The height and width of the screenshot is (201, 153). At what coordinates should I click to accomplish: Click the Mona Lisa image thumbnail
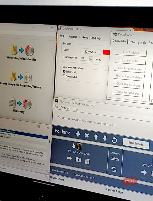(x=79, y=147)
